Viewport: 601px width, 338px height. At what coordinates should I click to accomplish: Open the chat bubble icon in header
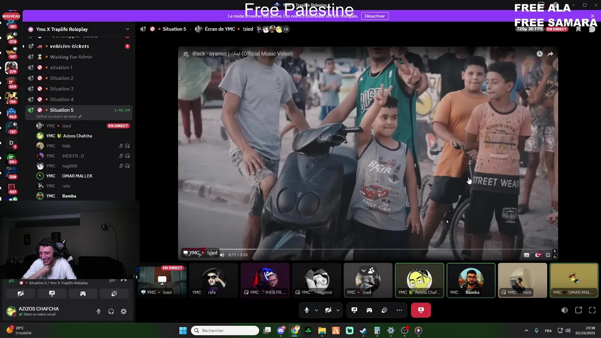pyautogui.click(x=592, y=29)
